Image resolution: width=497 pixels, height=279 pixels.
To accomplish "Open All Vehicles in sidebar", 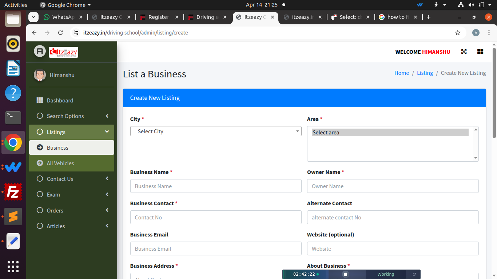I will click(60, 163).
